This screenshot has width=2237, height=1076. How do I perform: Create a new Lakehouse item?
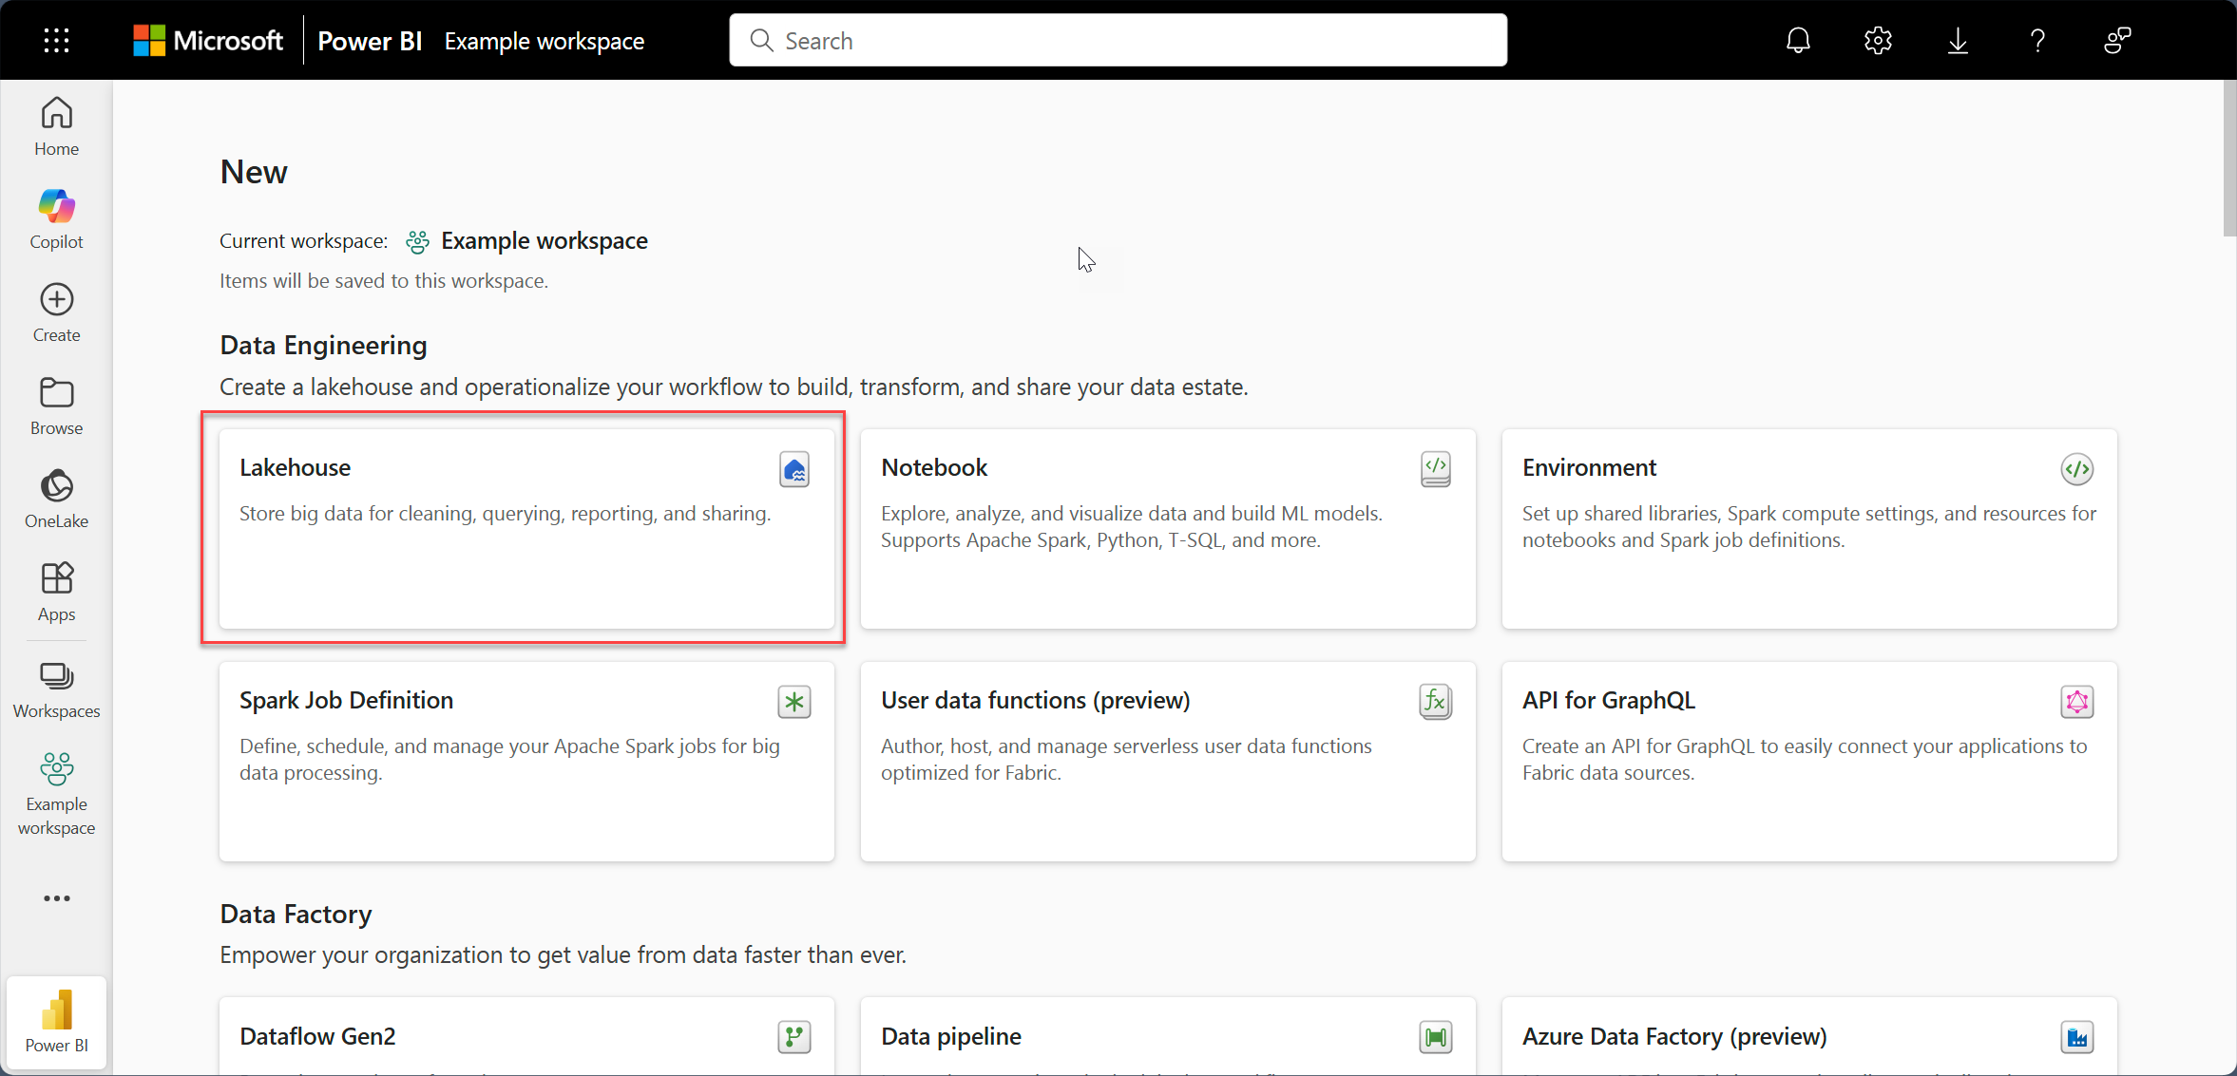coord(526,528)
